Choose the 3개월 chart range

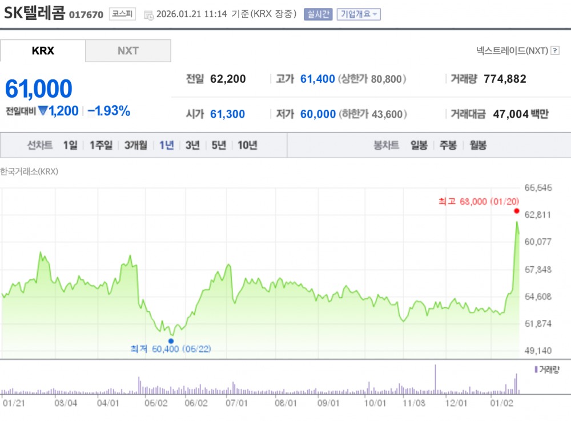[136, 145]
